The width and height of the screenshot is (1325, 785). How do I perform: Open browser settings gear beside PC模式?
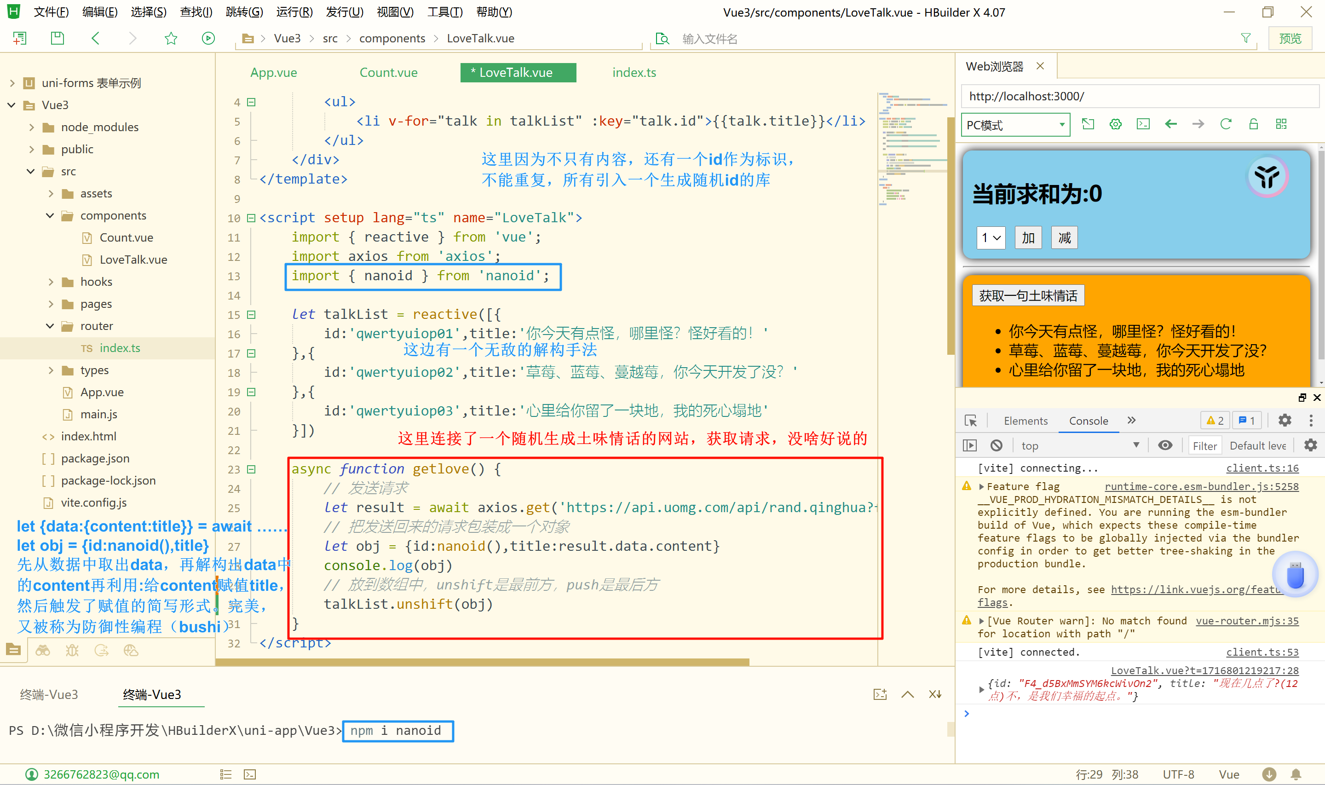pyautogui.click(x=1116, y=124)
